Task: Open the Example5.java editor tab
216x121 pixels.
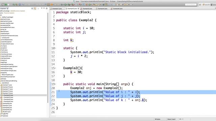Action: (117, 8)
